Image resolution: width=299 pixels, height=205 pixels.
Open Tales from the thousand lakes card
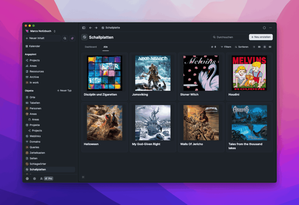[249, 127]
